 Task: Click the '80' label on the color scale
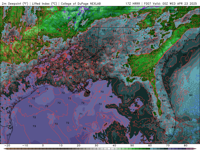[186, 145]
